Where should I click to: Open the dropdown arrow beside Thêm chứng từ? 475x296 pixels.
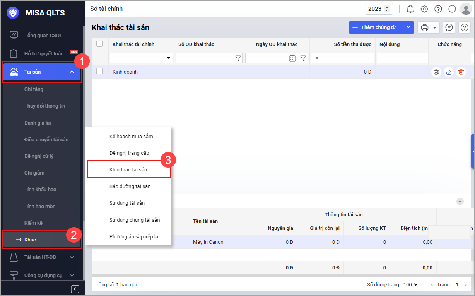(408, 27)
